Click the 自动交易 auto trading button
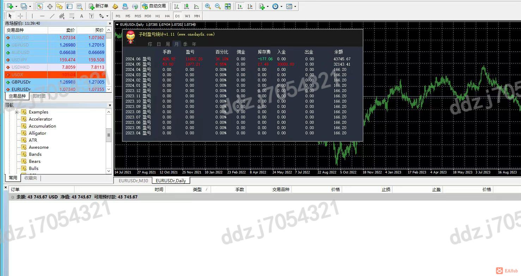This screenshot has width=521, height=276. tap(154, 6)
